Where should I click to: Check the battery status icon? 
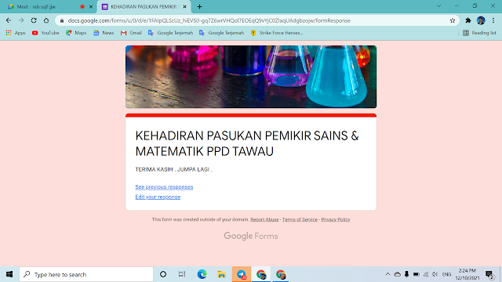[417, 274]
